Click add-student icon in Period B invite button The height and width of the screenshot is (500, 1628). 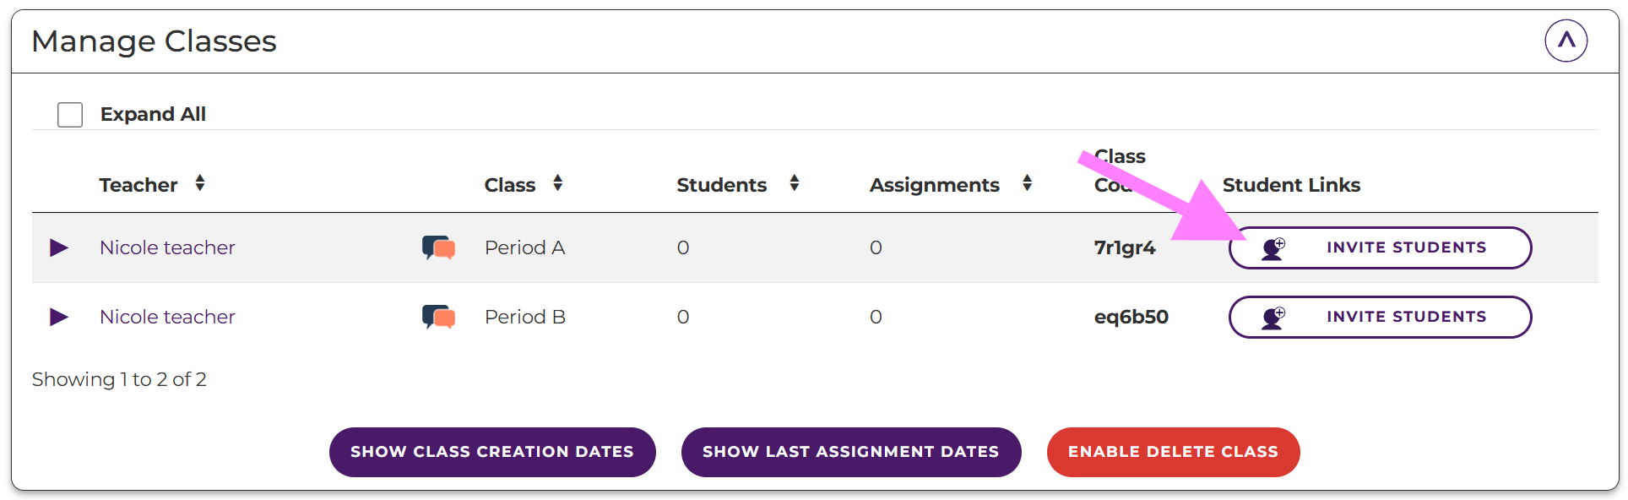click(x=1273, y=318)
